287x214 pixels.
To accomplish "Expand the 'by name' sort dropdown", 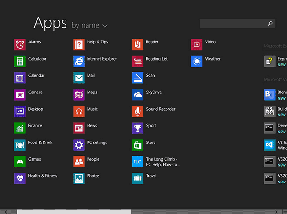I will pos(89,25).
